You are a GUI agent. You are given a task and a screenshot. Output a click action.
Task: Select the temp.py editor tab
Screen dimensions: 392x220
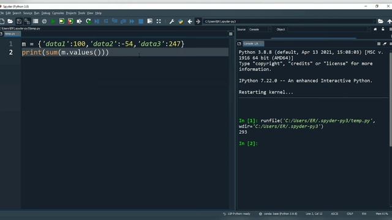point(12,34)
